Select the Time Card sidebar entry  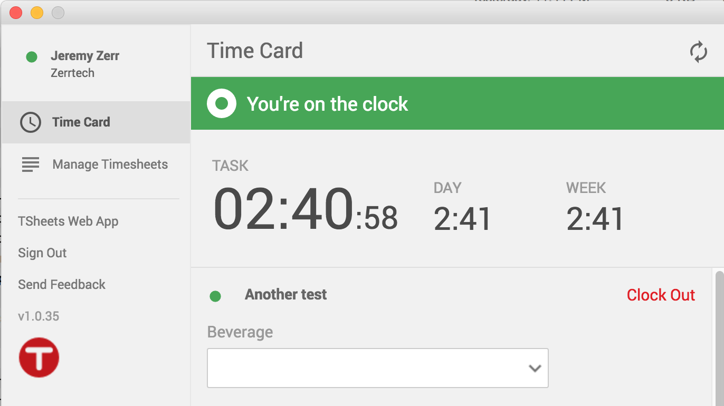(80, 122)
